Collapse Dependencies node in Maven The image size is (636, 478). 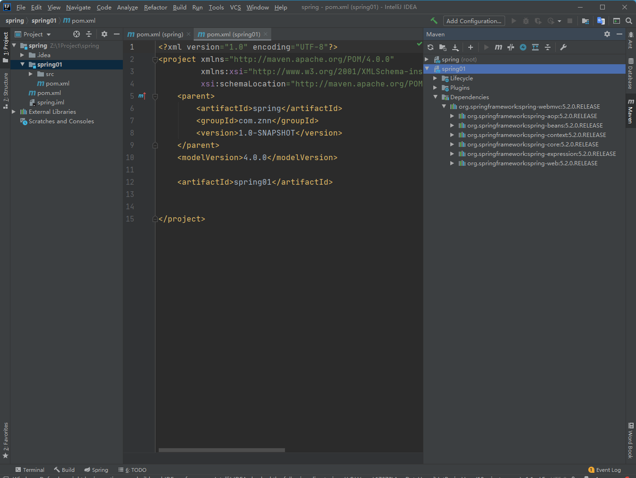[435, 97]
